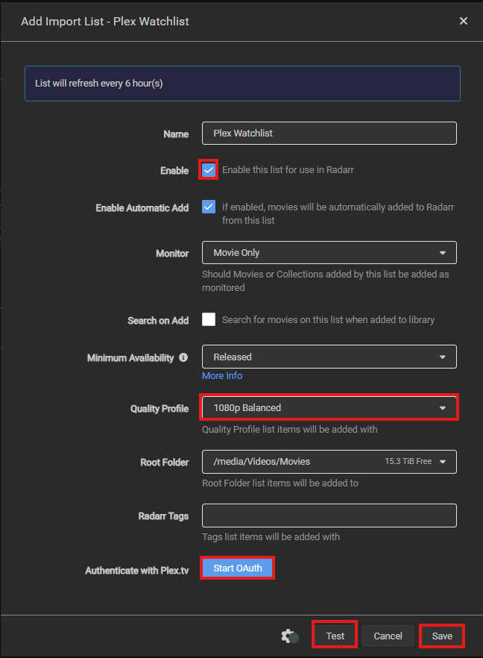Close the Add Import List dialog
Image resolution: width=483 pixels, height=658 pixels.
(x=464, y=21)
